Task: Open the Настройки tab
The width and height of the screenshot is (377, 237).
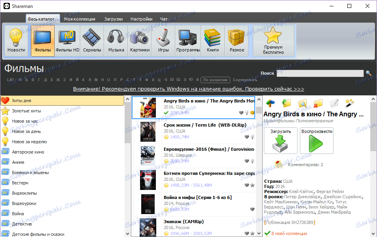Action: pos(141,19)
